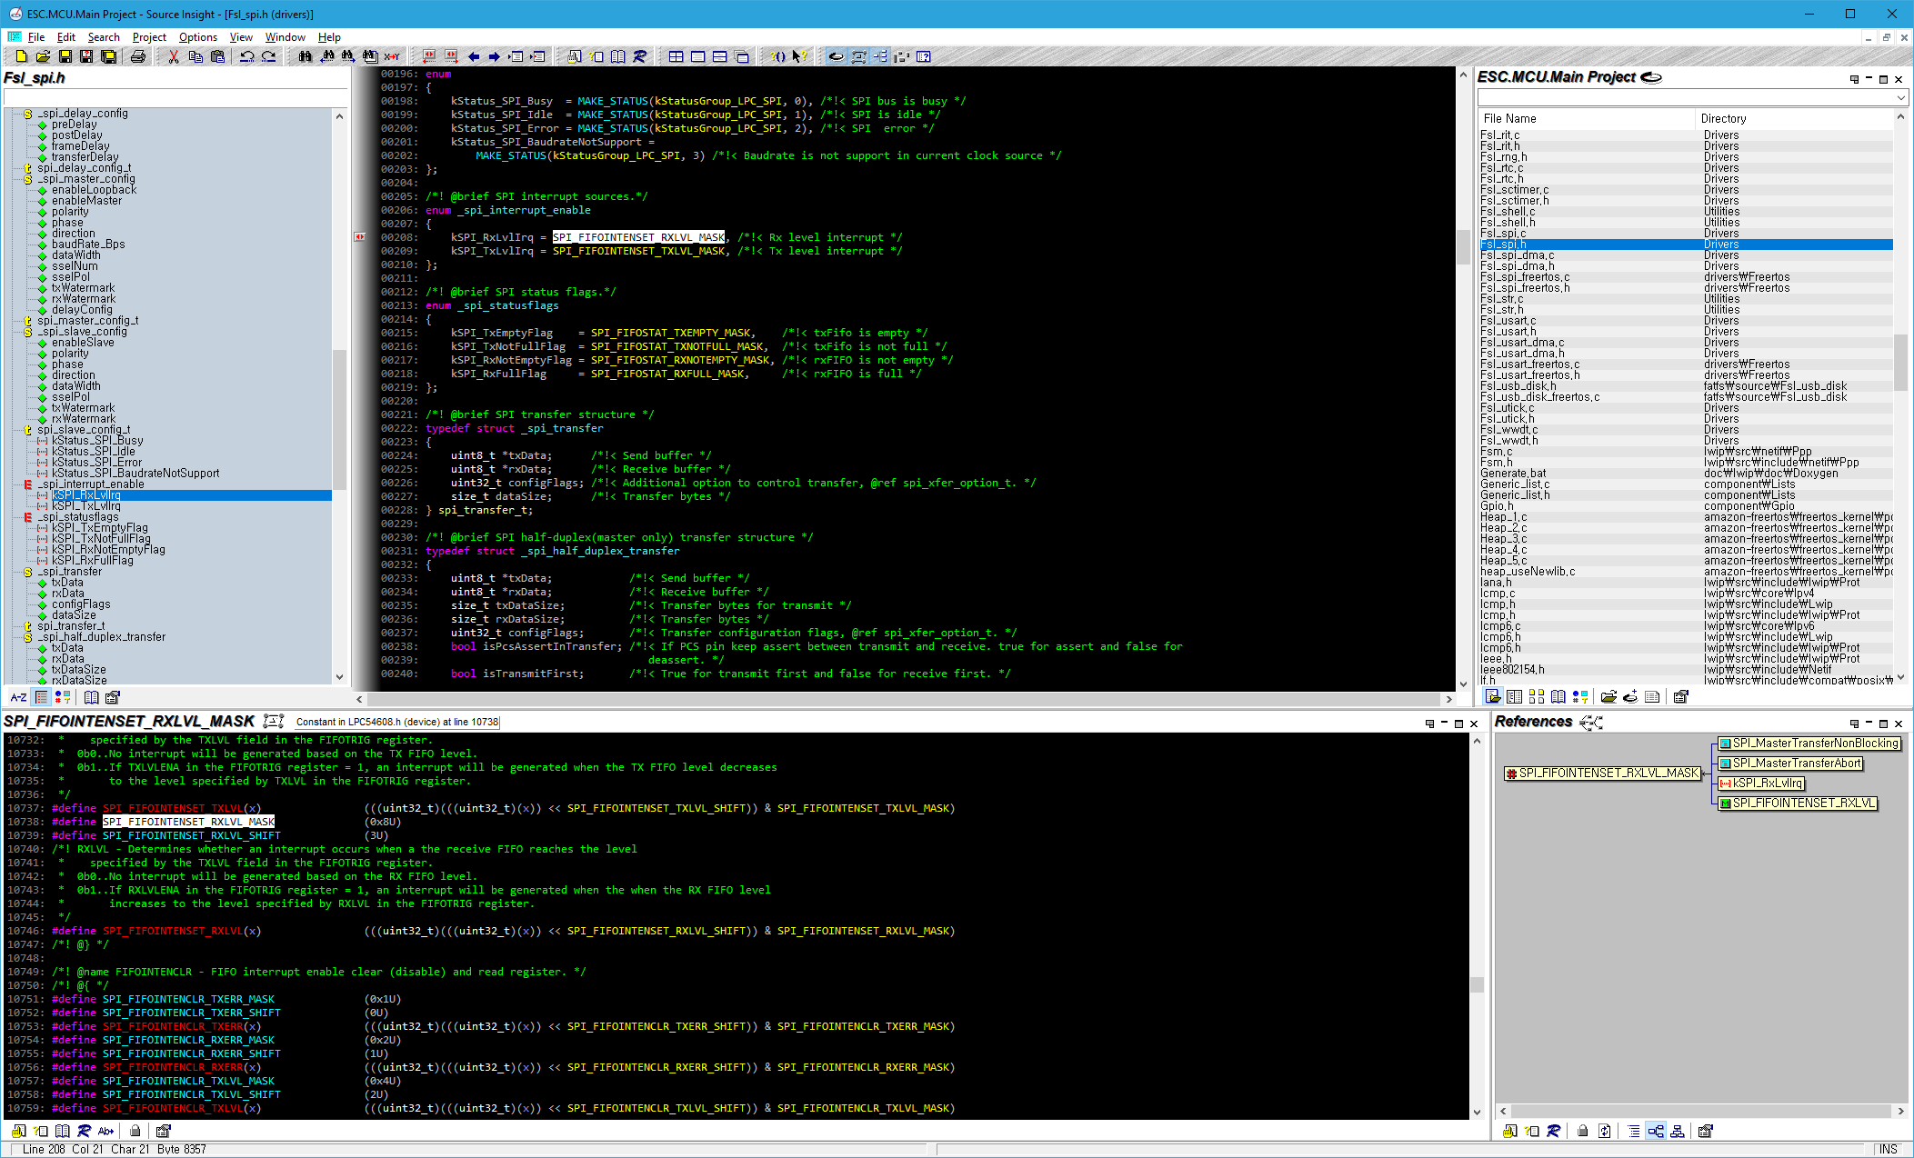This screenshot has width=1914, height=1158.
Task: Click the A-Z sort symbols icon
Action: coord(18,697)
